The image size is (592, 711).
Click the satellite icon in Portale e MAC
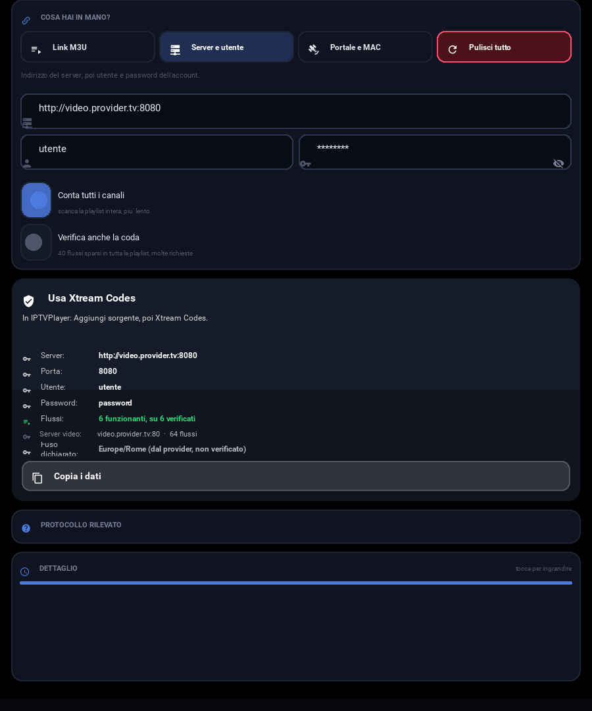click(x=314, y=49)
